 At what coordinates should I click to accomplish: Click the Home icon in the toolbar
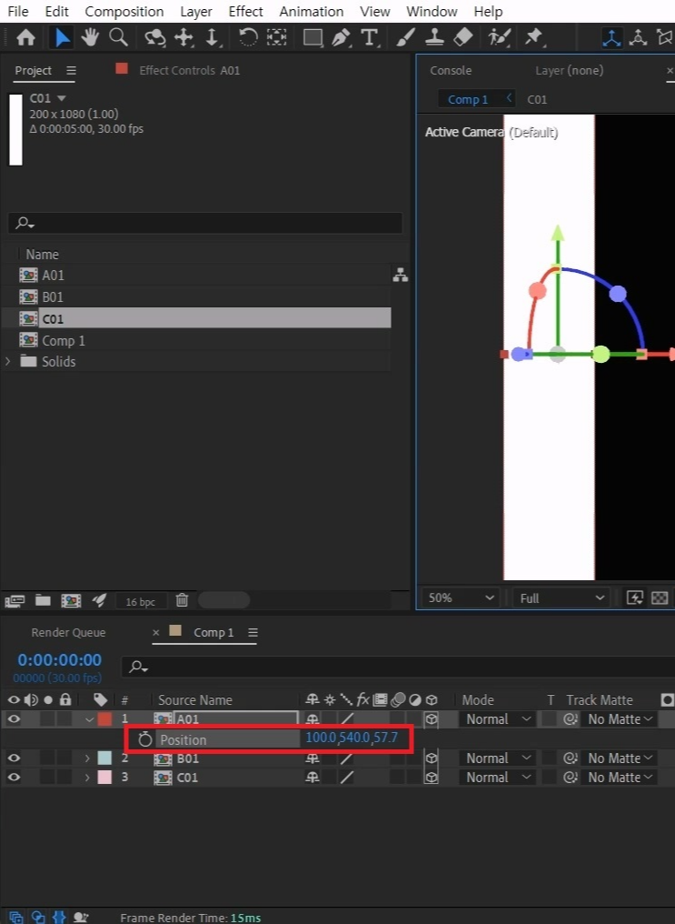pos(25,37)
